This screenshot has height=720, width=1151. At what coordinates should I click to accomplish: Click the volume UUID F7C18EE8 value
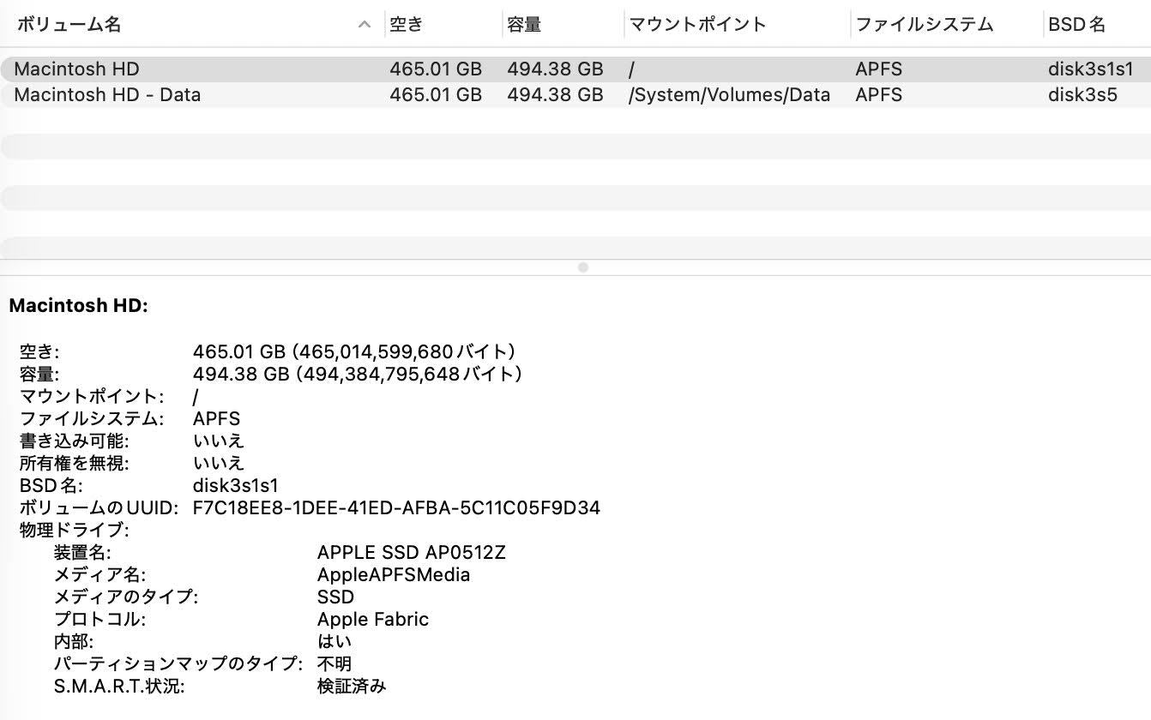(x=396, y=507)
